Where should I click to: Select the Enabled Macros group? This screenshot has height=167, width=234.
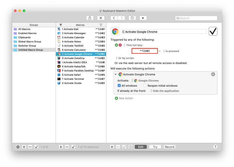coord(34,33)
